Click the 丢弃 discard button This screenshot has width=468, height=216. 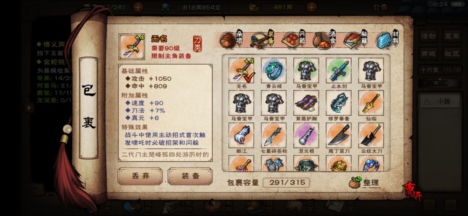click(x=140, y=176)
